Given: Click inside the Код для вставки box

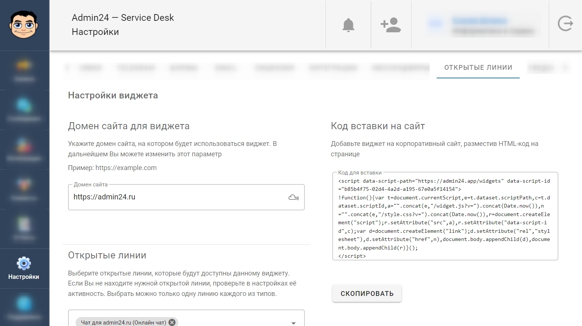Looking at the screenshot, I should [x=445, y=216].
